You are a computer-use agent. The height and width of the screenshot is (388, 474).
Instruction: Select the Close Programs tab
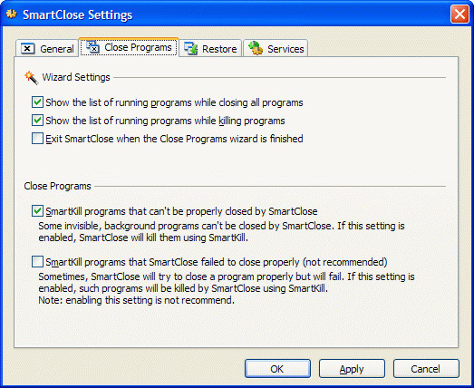129,47
